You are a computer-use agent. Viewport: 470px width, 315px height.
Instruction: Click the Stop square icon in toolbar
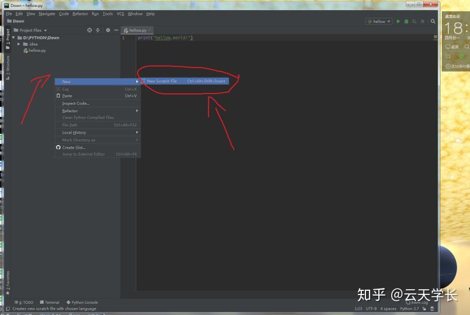tap(422, 21)
